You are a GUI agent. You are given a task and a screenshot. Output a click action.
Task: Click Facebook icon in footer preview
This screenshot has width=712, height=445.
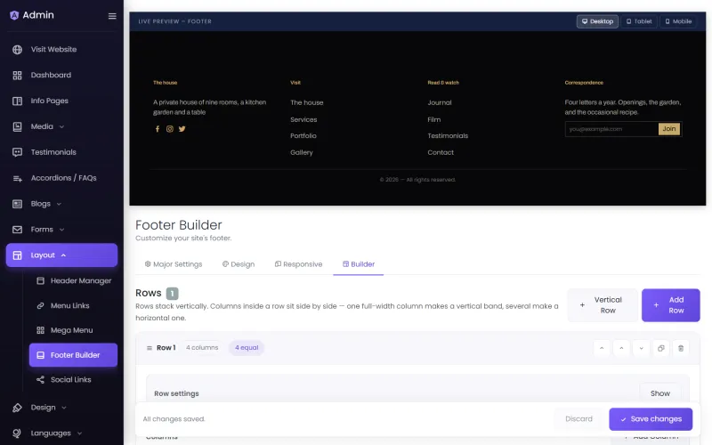pyautogui.click(x=158, y=129)
